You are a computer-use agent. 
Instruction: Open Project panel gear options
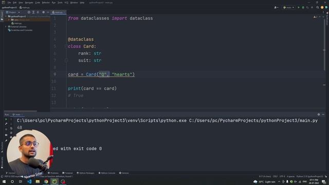pos(43,12)
